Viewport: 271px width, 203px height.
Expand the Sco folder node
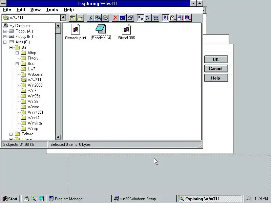(17, 64)
